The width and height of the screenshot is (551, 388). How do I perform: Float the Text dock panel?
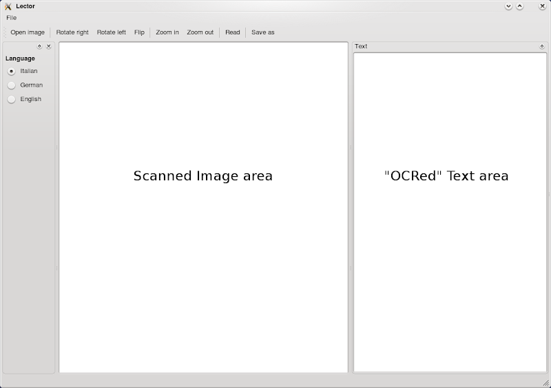[541, 46]
